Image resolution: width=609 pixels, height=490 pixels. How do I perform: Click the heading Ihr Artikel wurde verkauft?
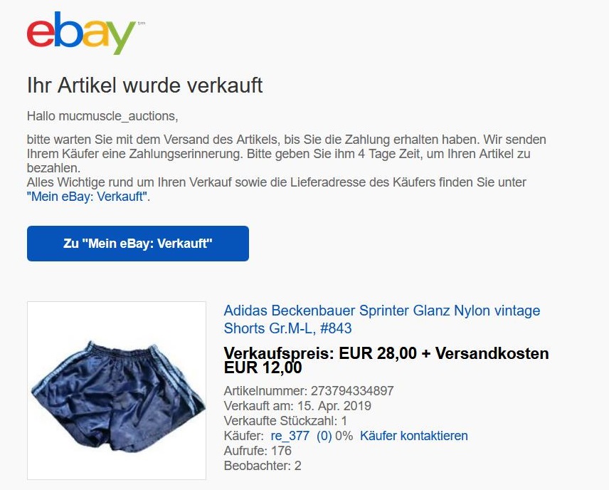[x=144, y=85]
